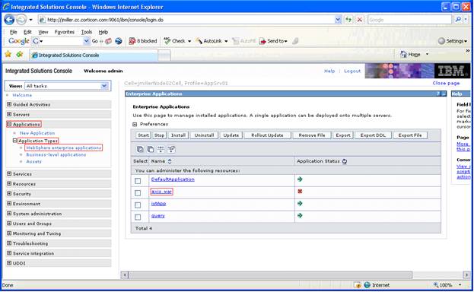Click the Logout link

352,71
